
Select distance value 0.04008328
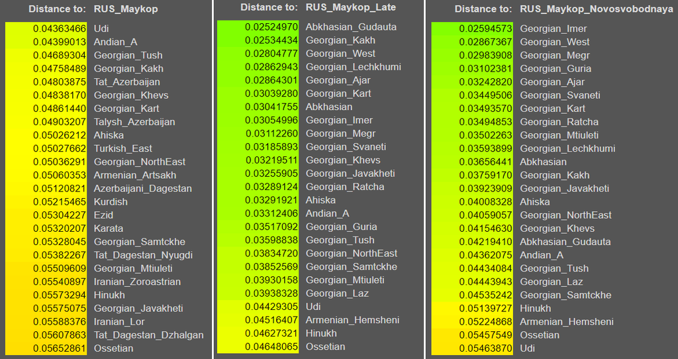coord(485,202)
